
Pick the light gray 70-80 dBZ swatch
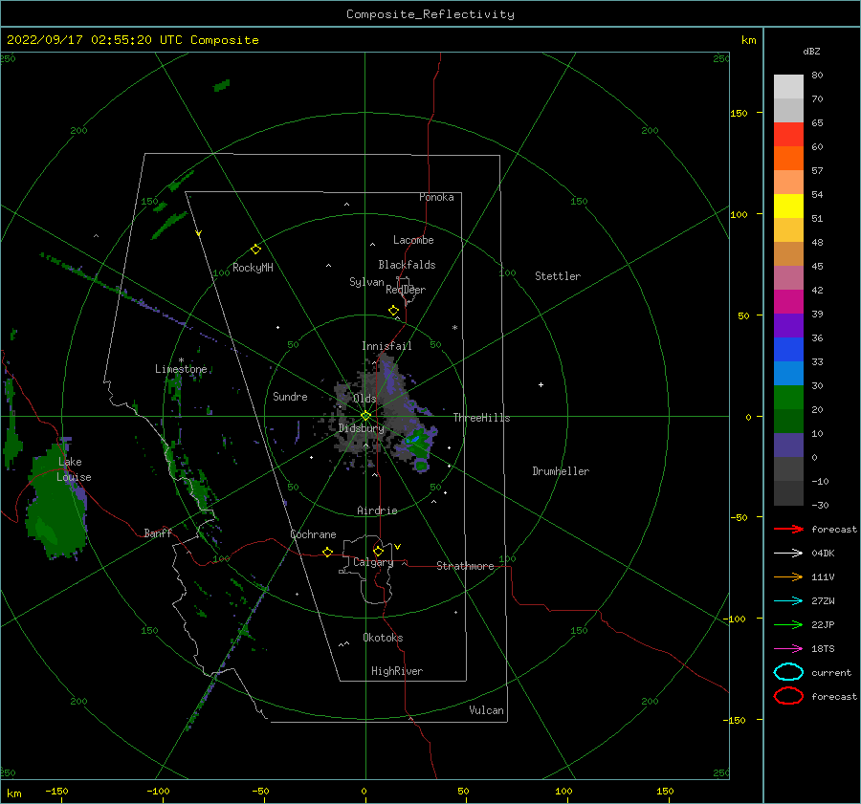pyautogui.click(x=788, y=86)
